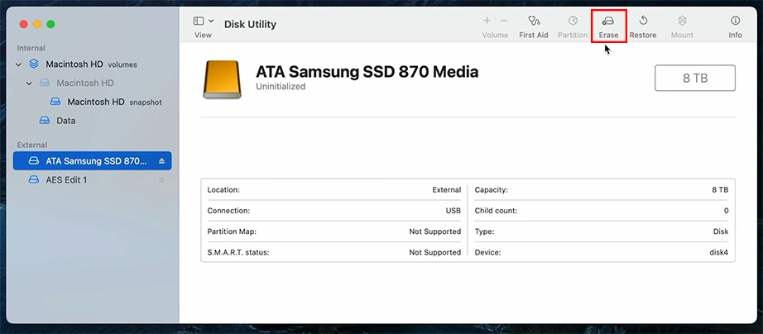The height and width of the screenshot is (334, 763).
Task: Click the Internal sidebar section header
Action: (31, 48)
